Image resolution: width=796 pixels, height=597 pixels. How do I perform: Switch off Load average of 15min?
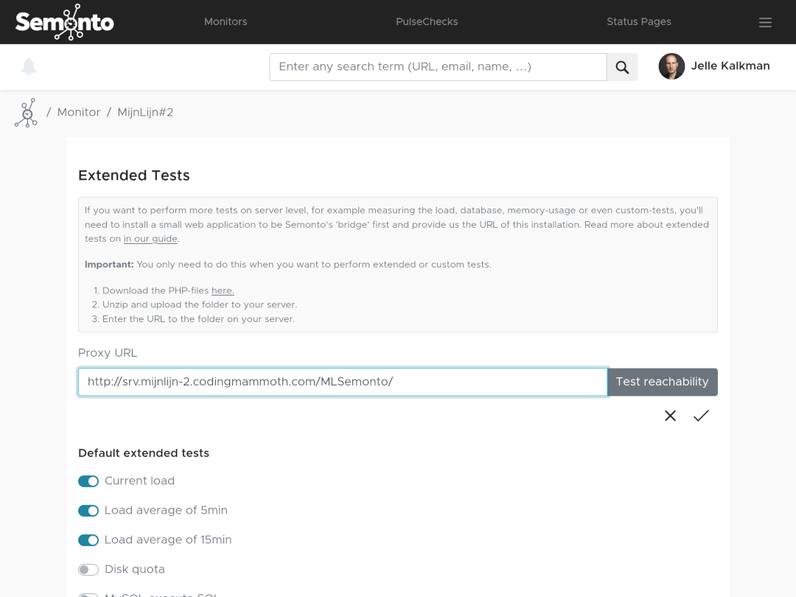tap(88, 540)
